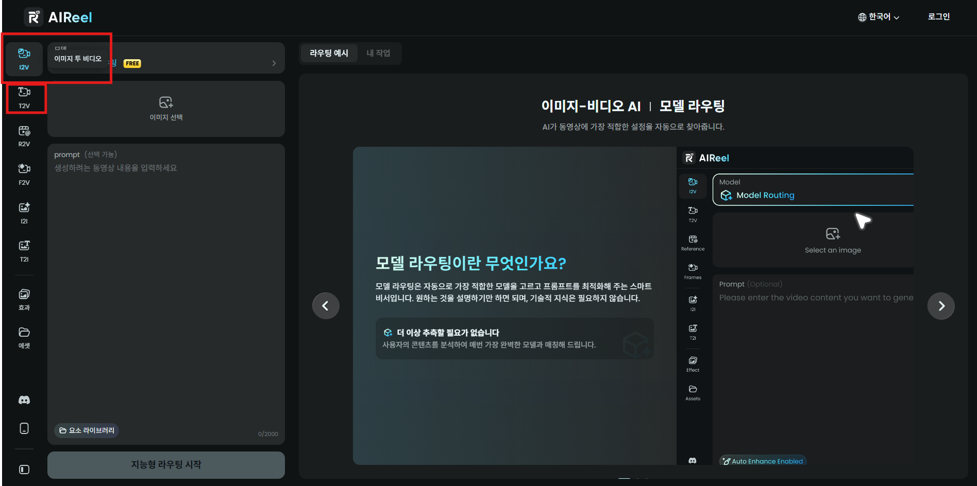
Task: Switch to the 내 작업 tab
Action: pos(378,53)
